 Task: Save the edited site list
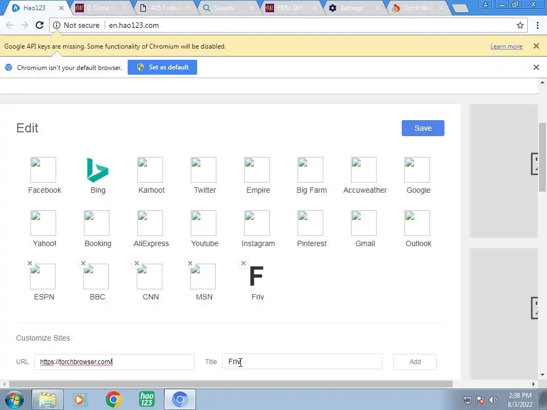[423, 128]
